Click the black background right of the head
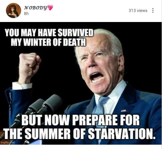 pos(143,56)
